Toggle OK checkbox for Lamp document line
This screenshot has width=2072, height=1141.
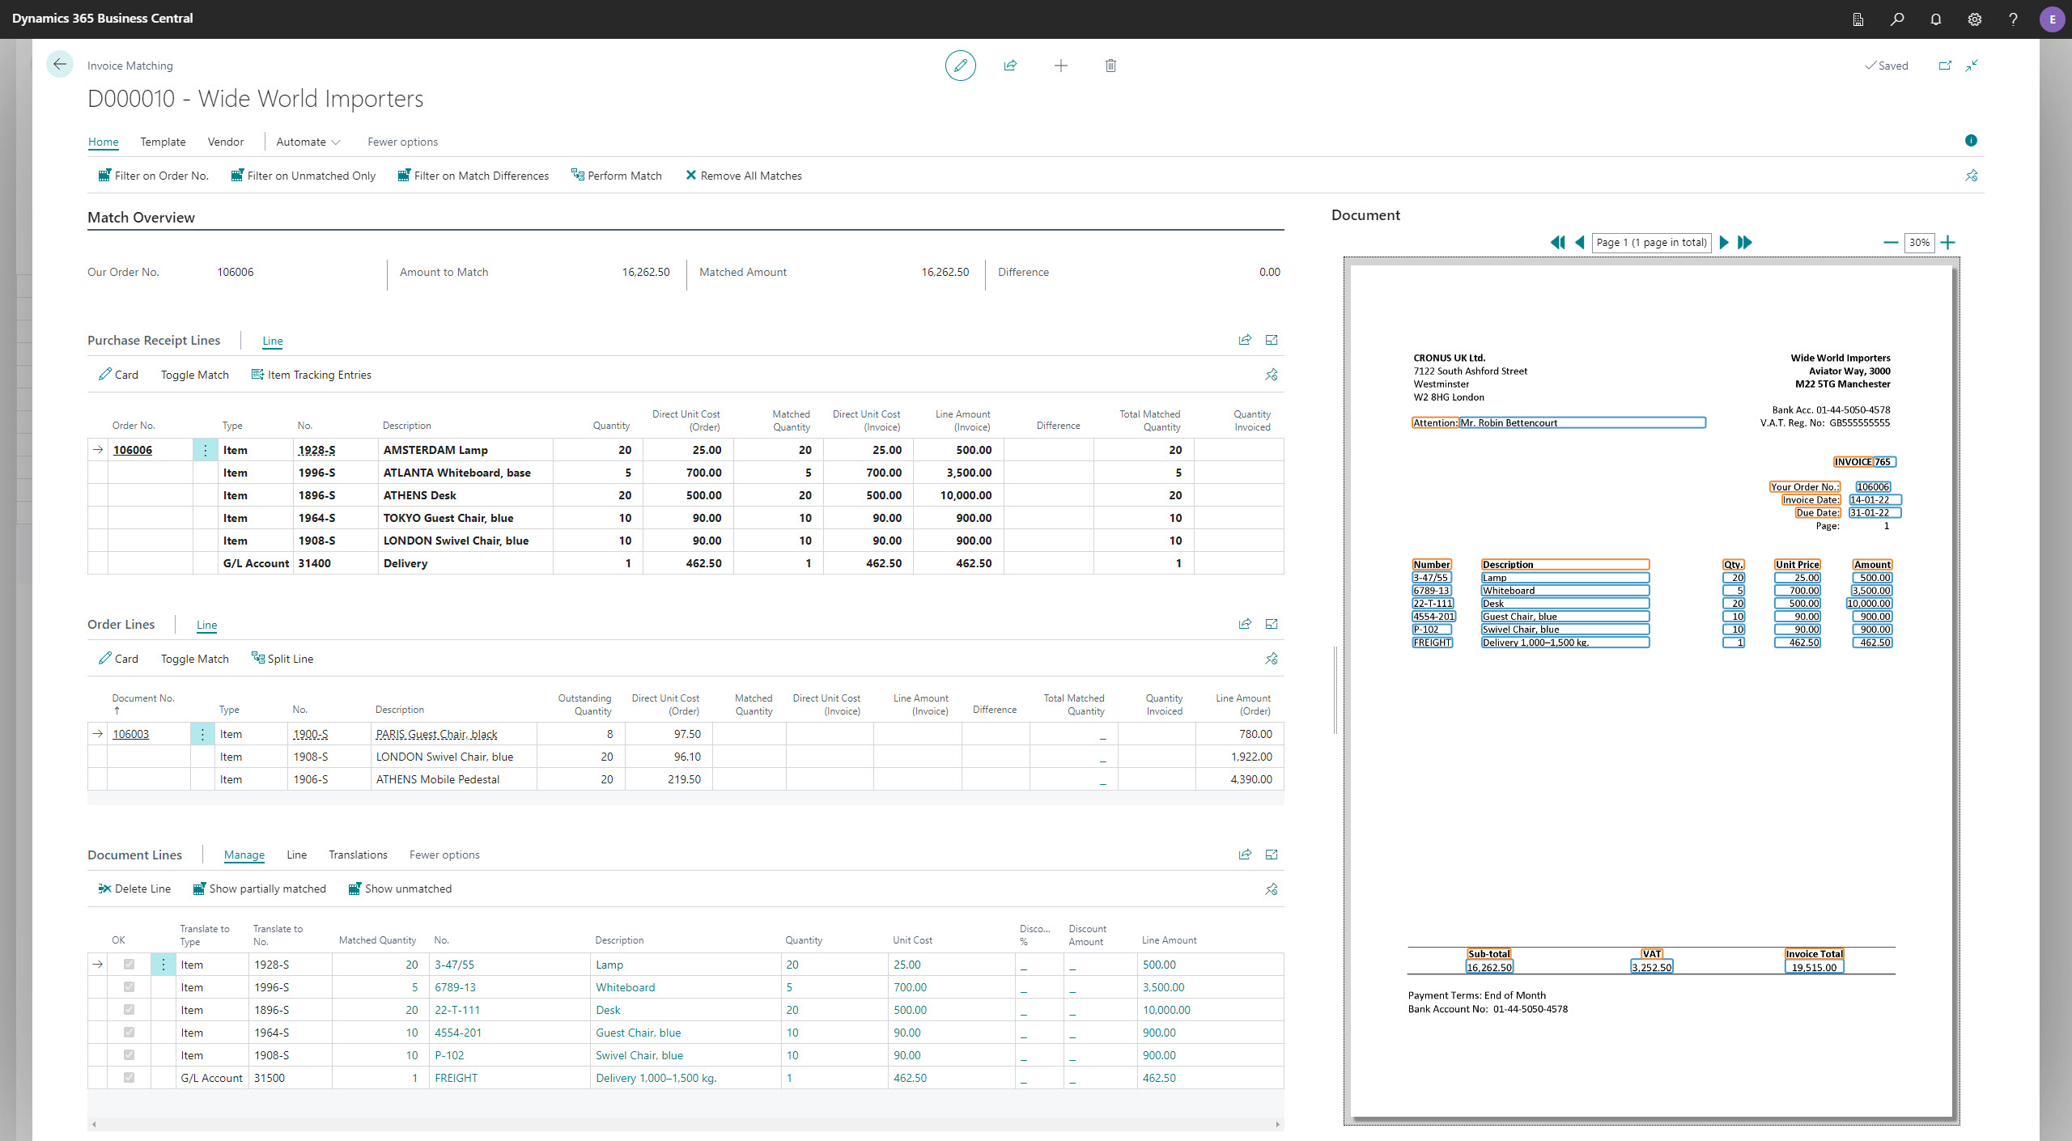[x=129, y=965]
